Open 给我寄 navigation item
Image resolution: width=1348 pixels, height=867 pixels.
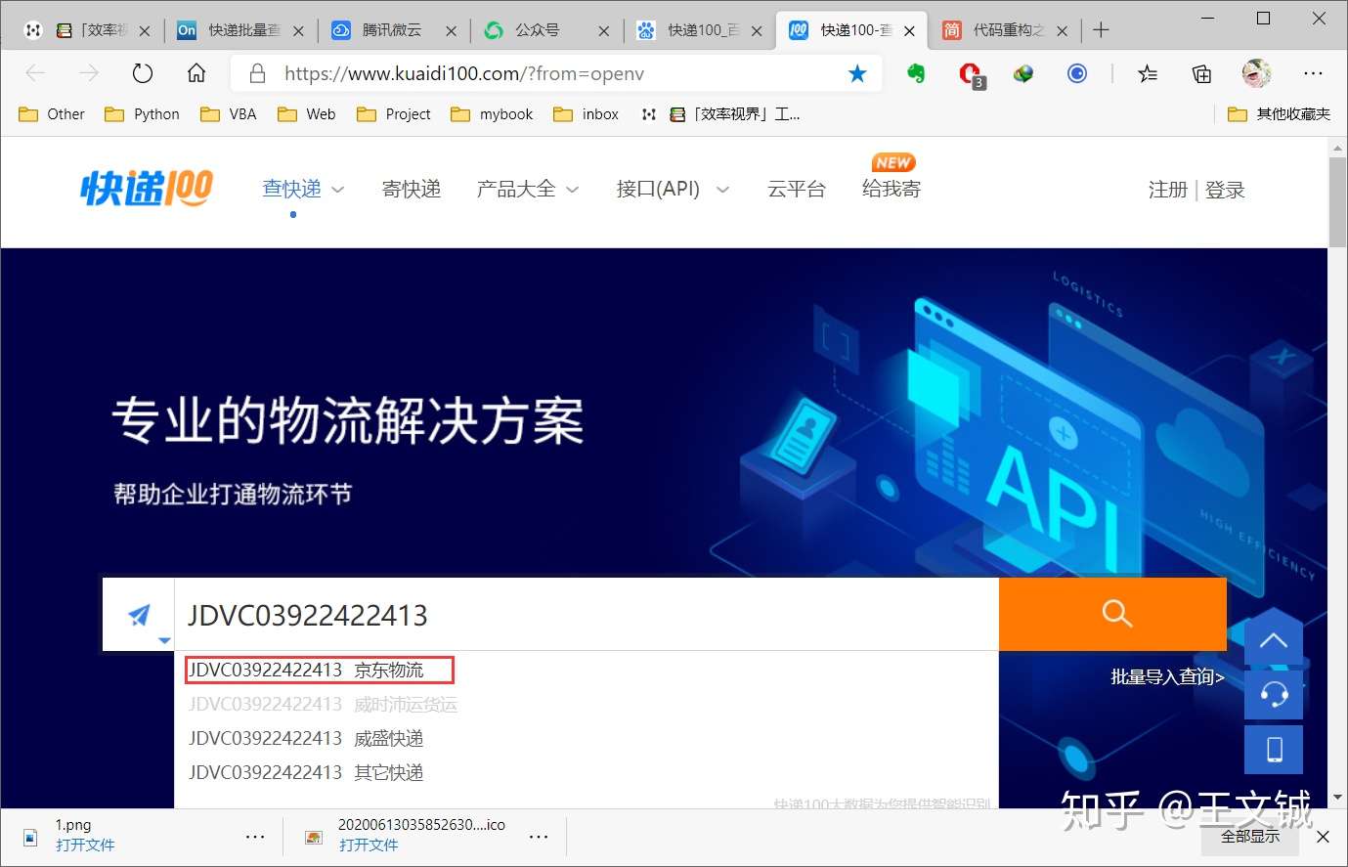point(891,189)
